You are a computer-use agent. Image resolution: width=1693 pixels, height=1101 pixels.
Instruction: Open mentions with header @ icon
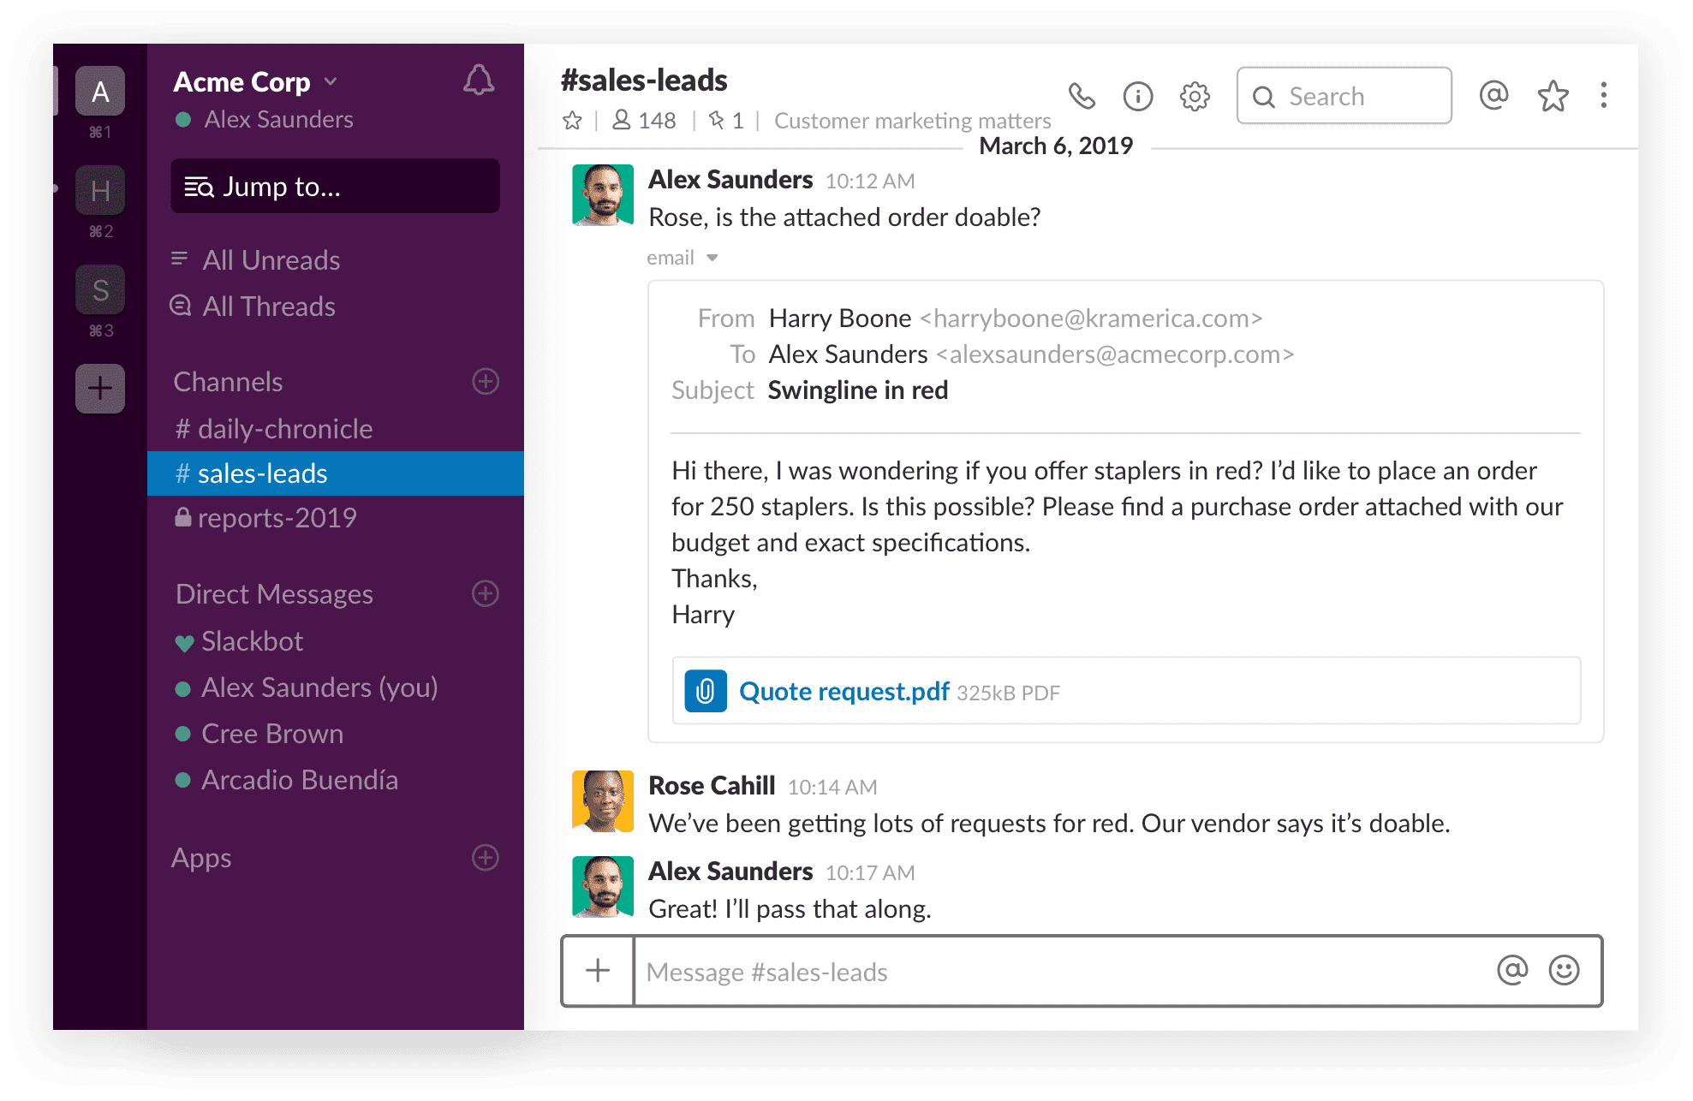tap(1493, 94)
